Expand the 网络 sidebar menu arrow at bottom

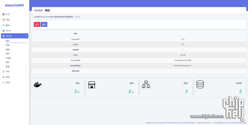tap(26, 77)
